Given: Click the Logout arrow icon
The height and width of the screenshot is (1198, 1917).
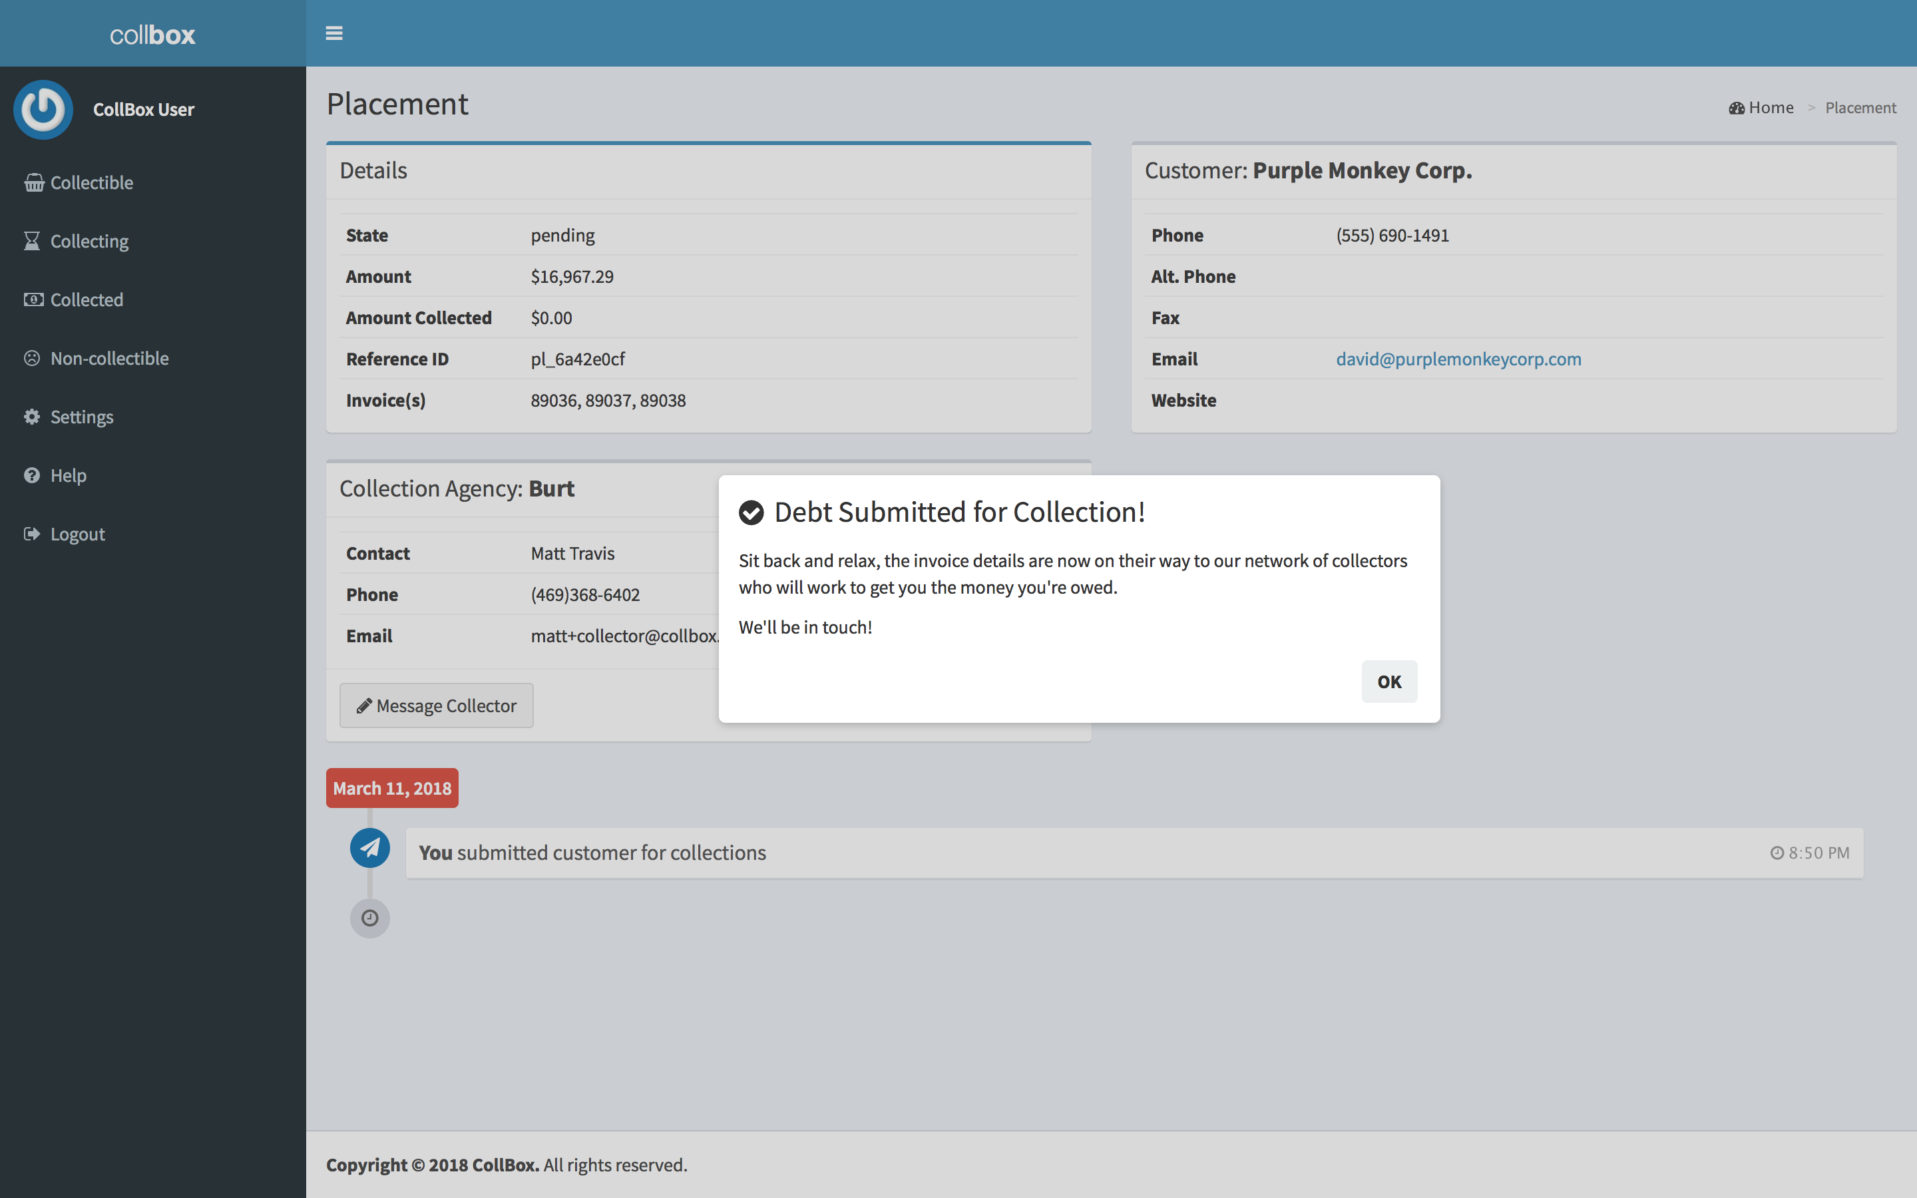Looking at the screenshot, I should 32,534.
